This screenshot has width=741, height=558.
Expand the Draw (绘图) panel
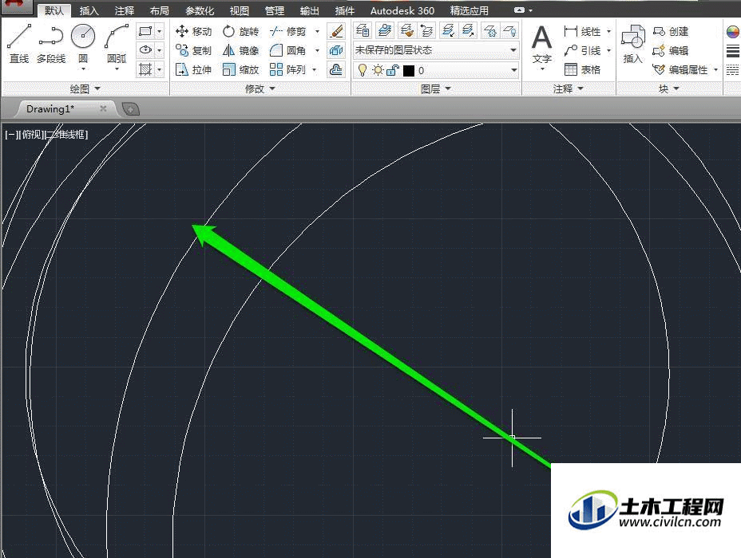[x=85, y=88]
